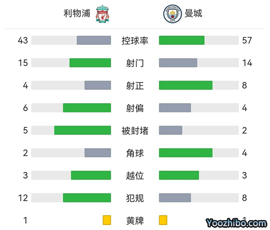Viewport: 270px width, 230px height.
Task: Click Liverpool's green 射门 bar
Action: 90,63
